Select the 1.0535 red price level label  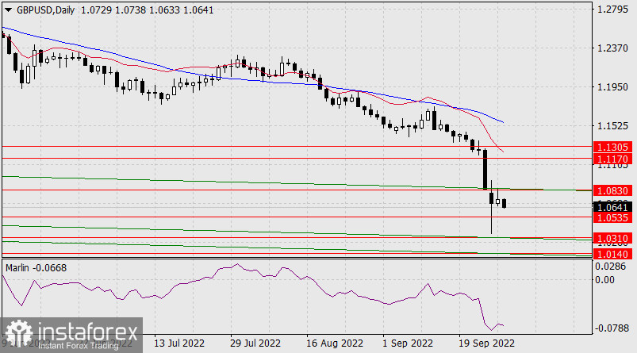click(x=612, y=217)
